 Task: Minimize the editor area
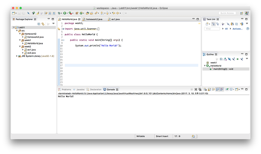[194, 19]
